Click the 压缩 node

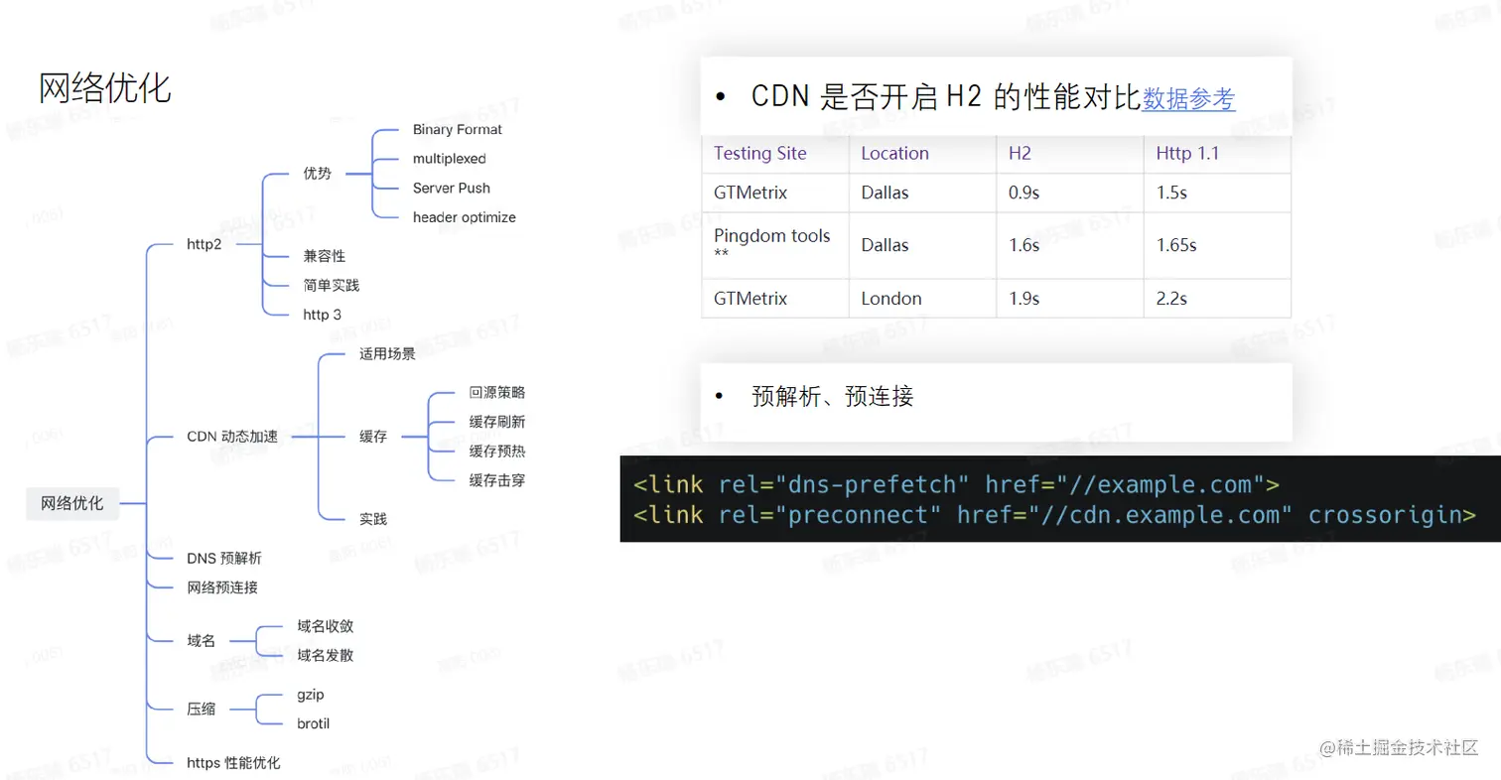pyautogui.click(x=202, y=710)
